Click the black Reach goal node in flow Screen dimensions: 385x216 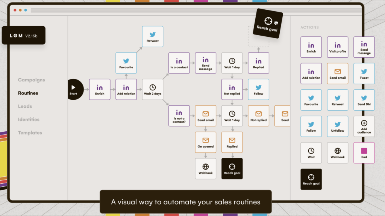click(232, 169)
